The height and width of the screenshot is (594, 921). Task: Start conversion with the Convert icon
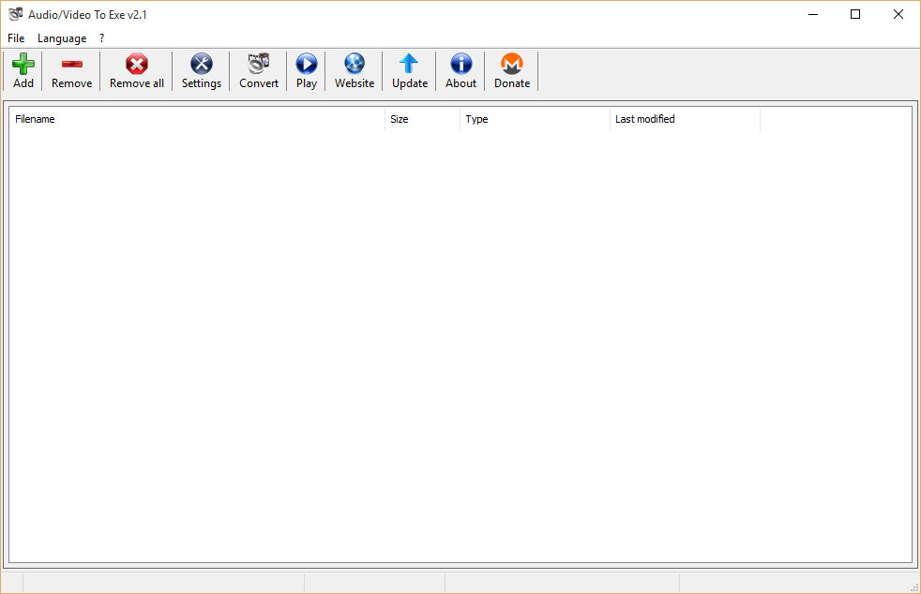click(x=259, y=64)
